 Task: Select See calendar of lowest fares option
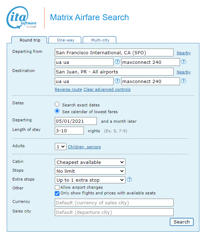point(57,111)
